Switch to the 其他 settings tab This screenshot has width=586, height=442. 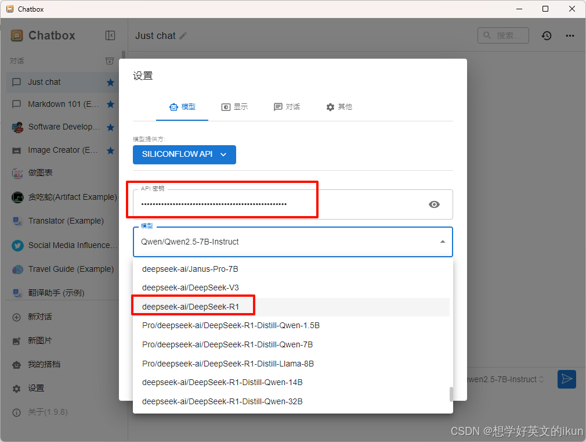pos(339,107)
